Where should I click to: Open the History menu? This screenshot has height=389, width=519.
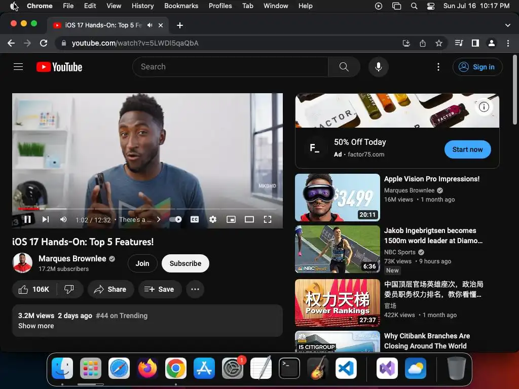142,6
